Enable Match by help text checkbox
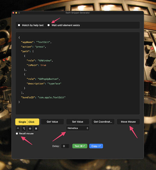The width and height of the screenshot is (156, 170). [19, 25]
